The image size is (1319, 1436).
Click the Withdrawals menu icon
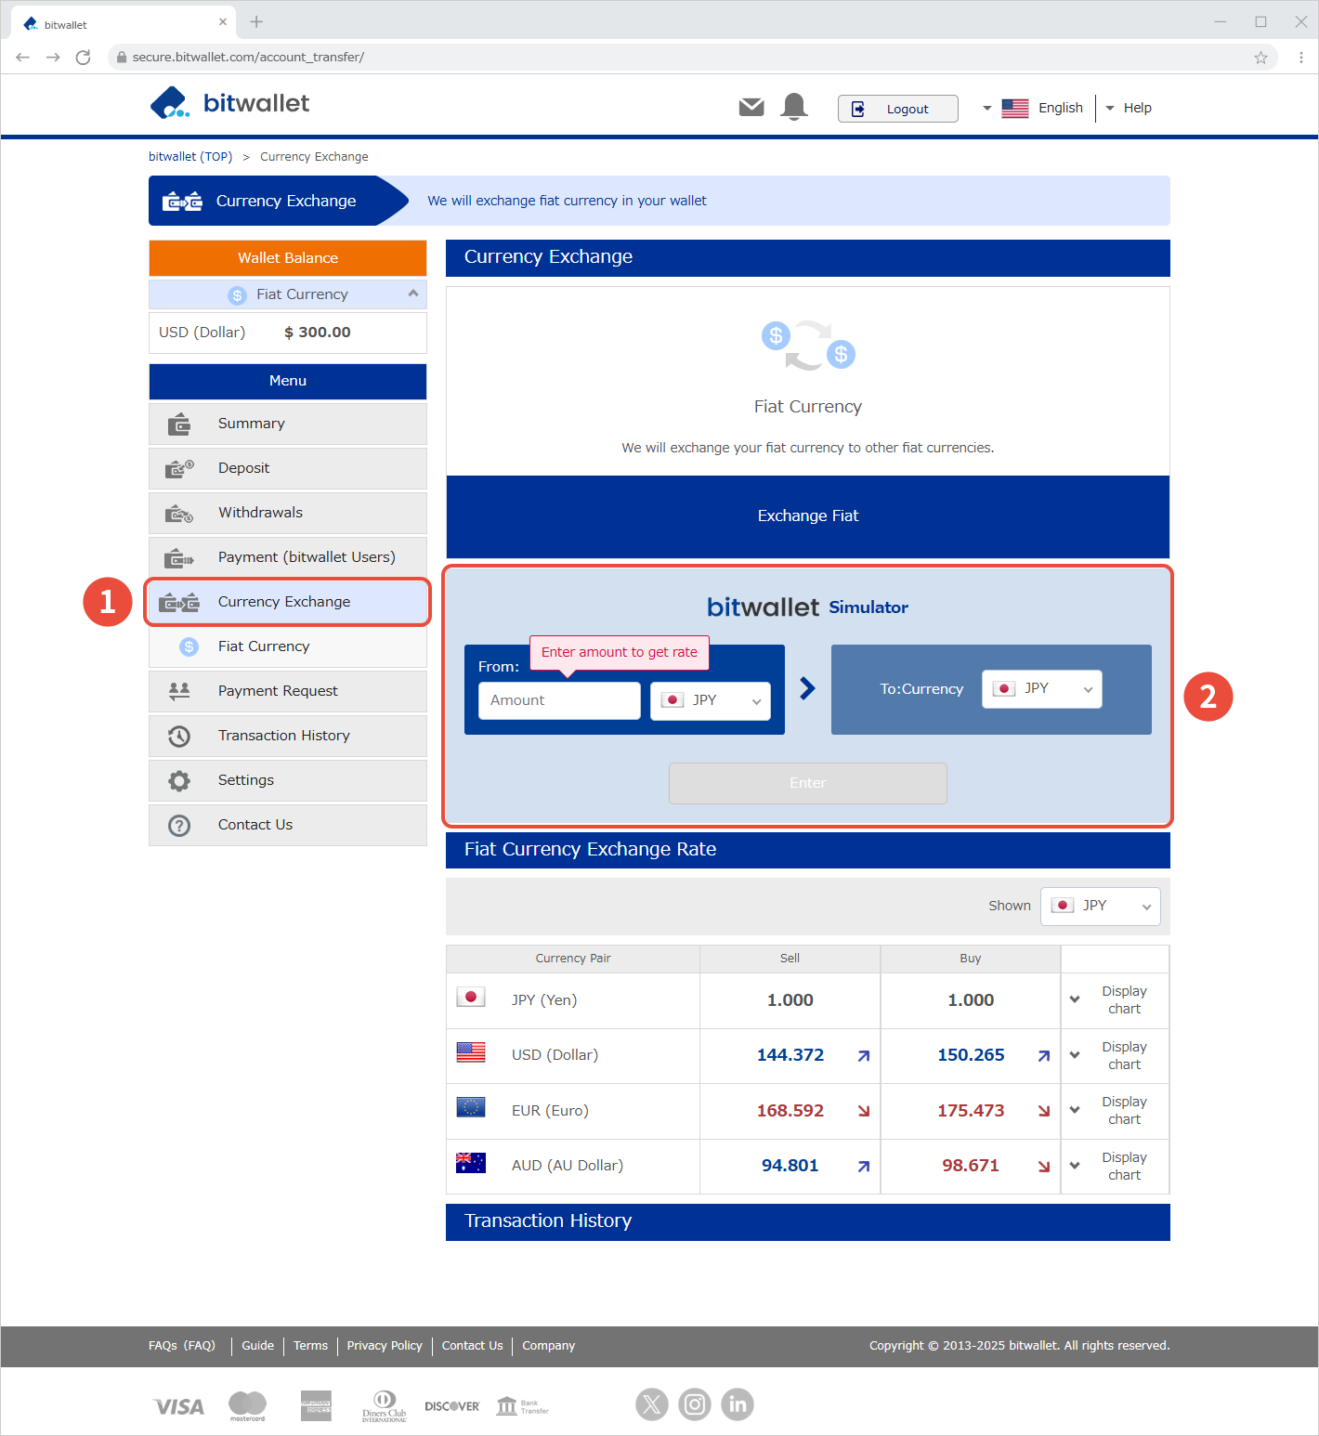179,514
